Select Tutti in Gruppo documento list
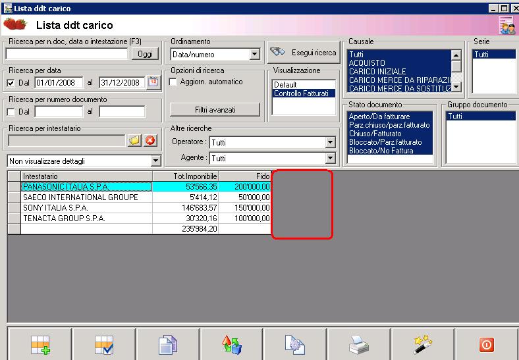This screenshot has height=360, width=519. [481, 116]
